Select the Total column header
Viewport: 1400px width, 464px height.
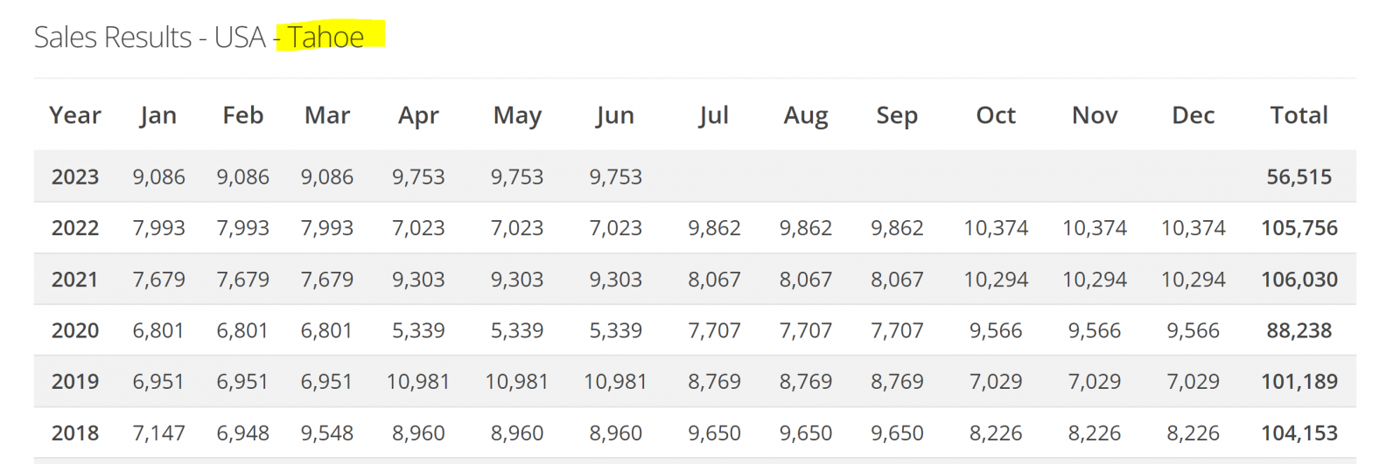(1299, 115)
